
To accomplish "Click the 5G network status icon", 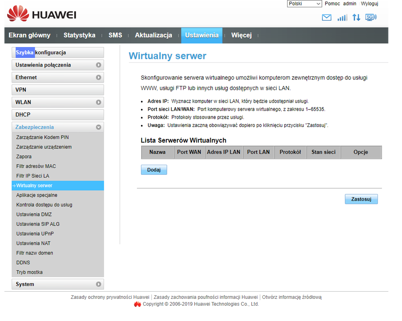I will coord(371,17).
